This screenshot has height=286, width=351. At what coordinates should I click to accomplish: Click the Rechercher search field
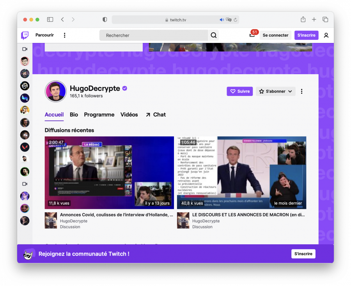click(x=154, y=36)
